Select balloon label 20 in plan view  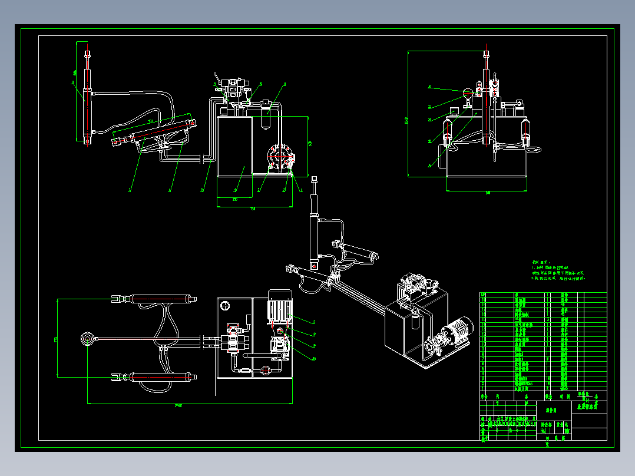pyautogui.click(x=313, y=359)
